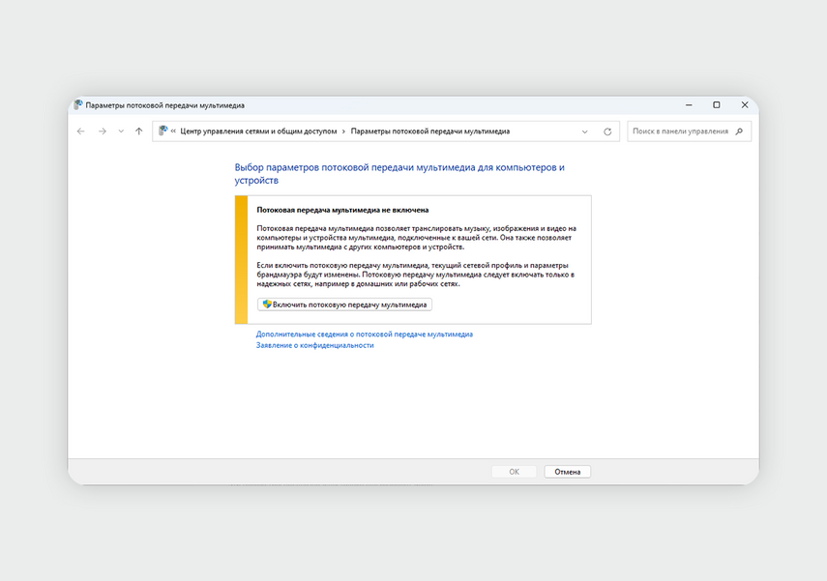Click the search magnifier icon
827x581 pixels.
pyautogui.click(x=739, y=131)
